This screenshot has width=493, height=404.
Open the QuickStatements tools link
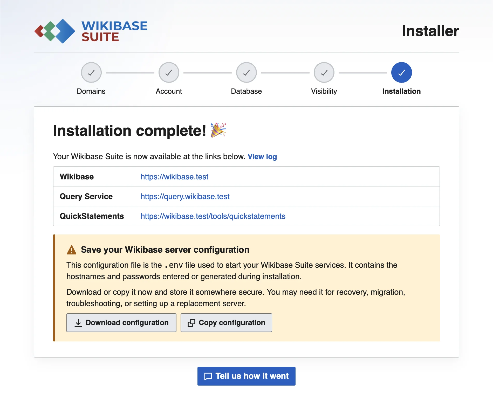[213, 216]
